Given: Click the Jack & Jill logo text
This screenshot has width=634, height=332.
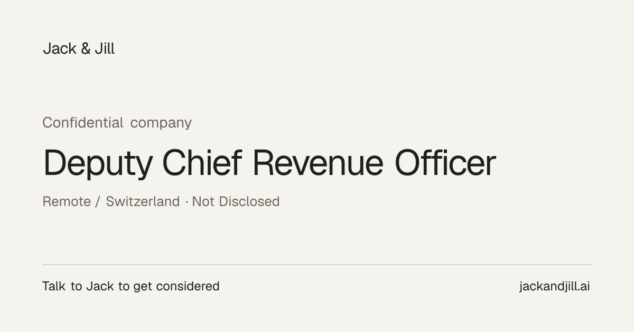Looking at the screenshot, I should [x=79, y=48].
